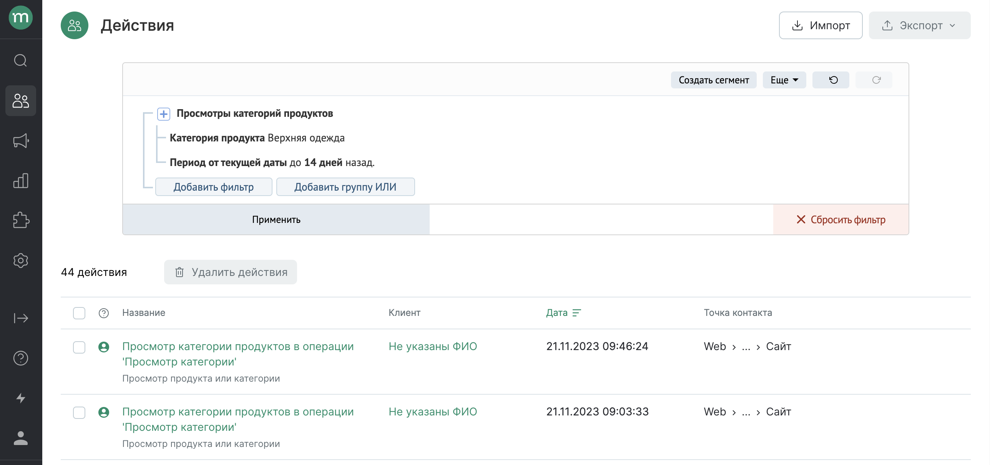Click customer avatar icon in 09:46:24 row
990x465 pixels.
pos(104,347)
